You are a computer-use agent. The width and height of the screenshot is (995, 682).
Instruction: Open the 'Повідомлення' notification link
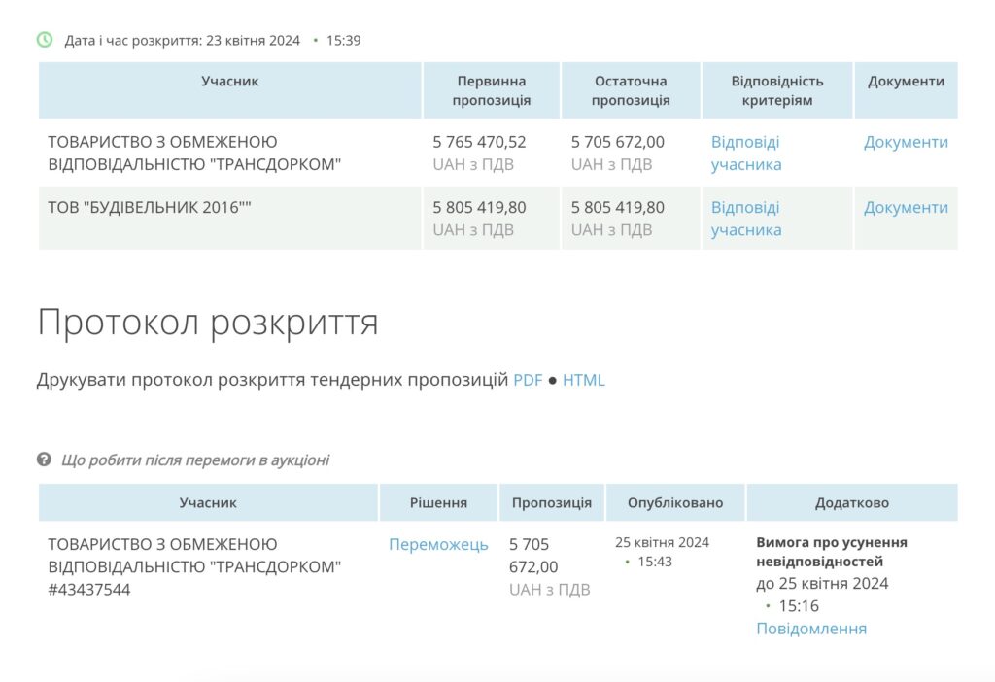tap(809, 628)
